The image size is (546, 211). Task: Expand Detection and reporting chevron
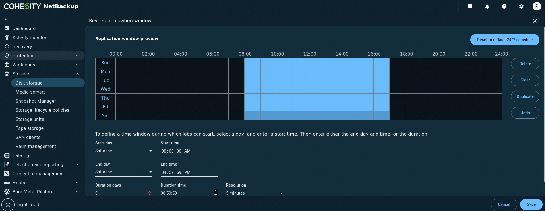click(77, 164)
